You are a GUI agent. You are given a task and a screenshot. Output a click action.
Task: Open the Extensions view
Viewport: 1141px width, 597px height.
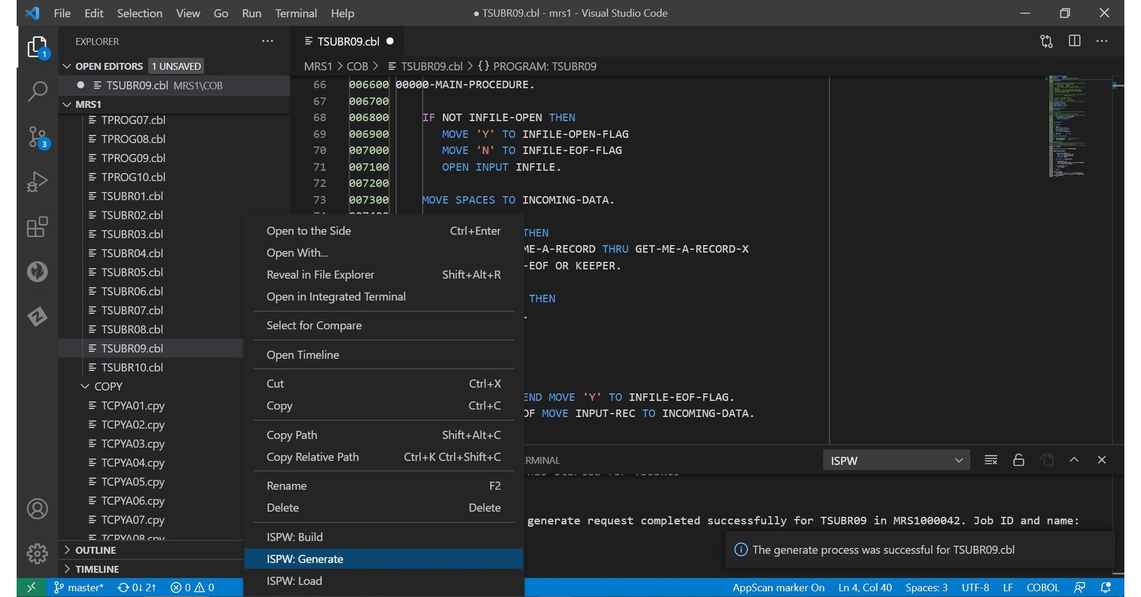(37, 227)
